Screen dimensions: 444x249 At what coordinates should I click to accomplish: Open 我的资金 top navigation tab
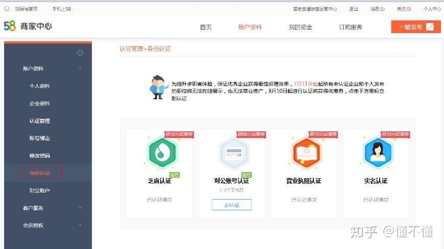pos(300,27)
